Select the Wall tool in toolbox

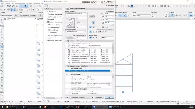pos(2,29)
